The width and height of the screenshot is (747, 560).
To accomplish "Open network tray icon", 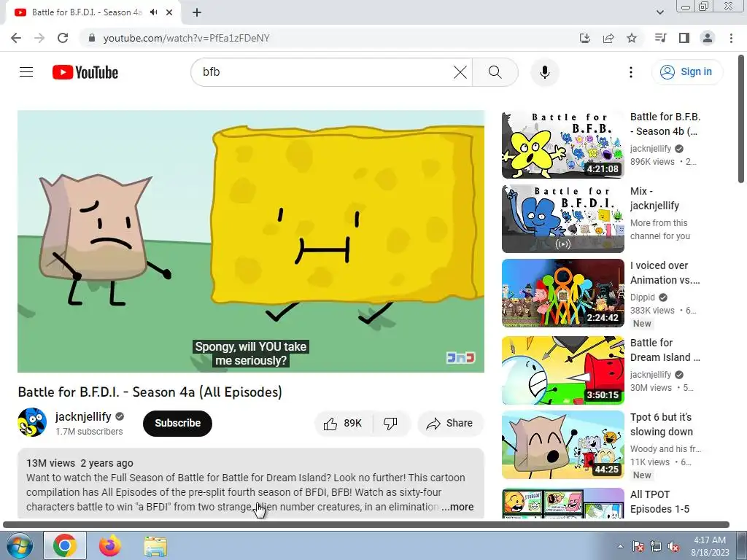I will (x=656, y=547).
